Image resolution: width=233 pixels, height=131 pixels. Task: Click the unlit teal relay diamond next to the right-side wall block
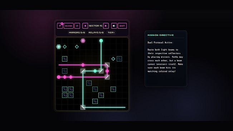pyautogui.click(x=113, y=59)
